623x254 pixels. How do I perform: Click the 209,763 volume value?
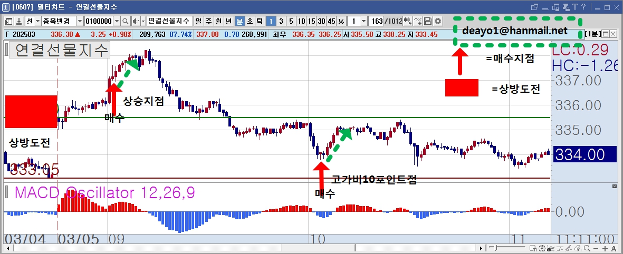coord(152,35)
